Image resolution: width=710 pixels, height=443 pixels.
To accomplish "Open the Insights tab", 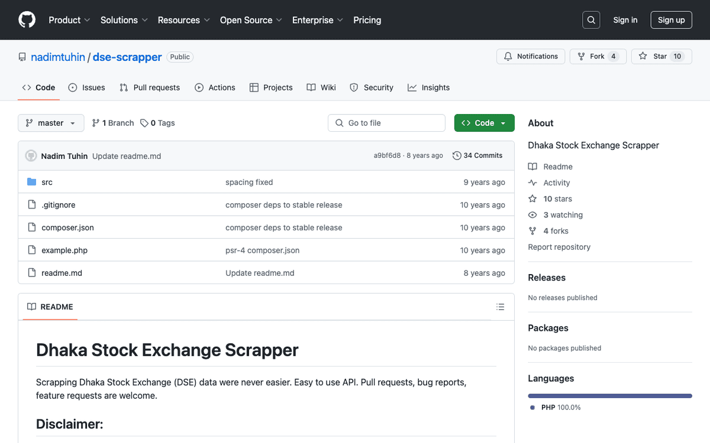I will [x=429, y=87].
